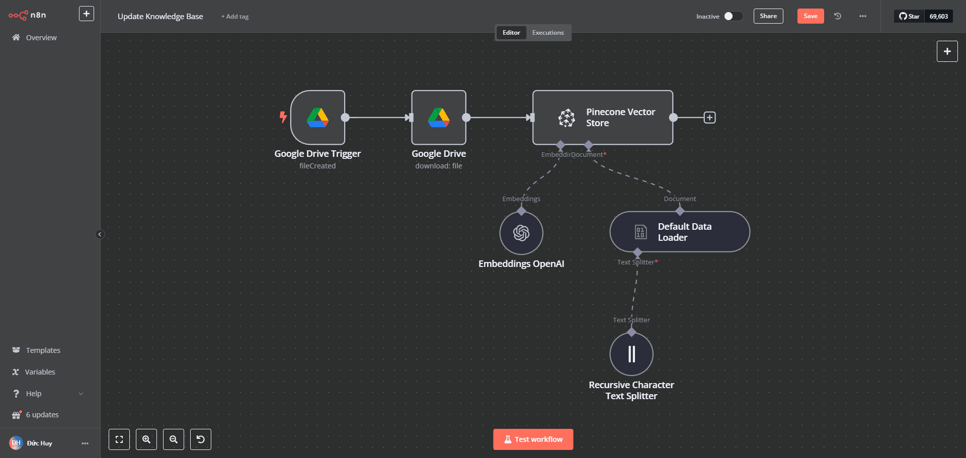The image size is (966, 458).
Task: Click Pinecone Embedding input diamond connector
Action: 560,145
